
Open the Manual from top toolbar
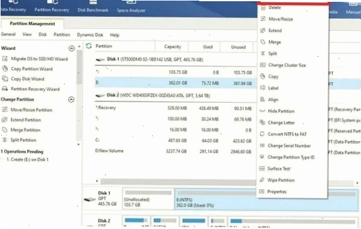point(353,8)
